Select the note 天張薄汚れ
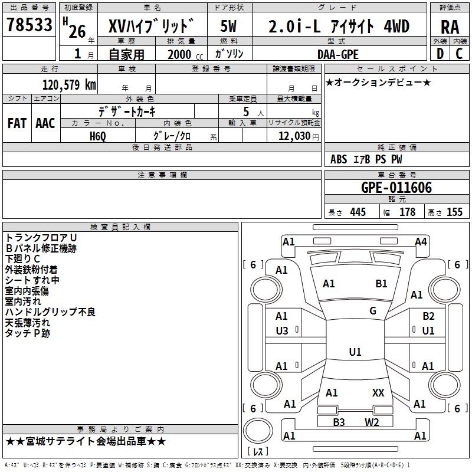Image resolution: width=472 pixels, height=472 pixels. (x=27, y=323)
